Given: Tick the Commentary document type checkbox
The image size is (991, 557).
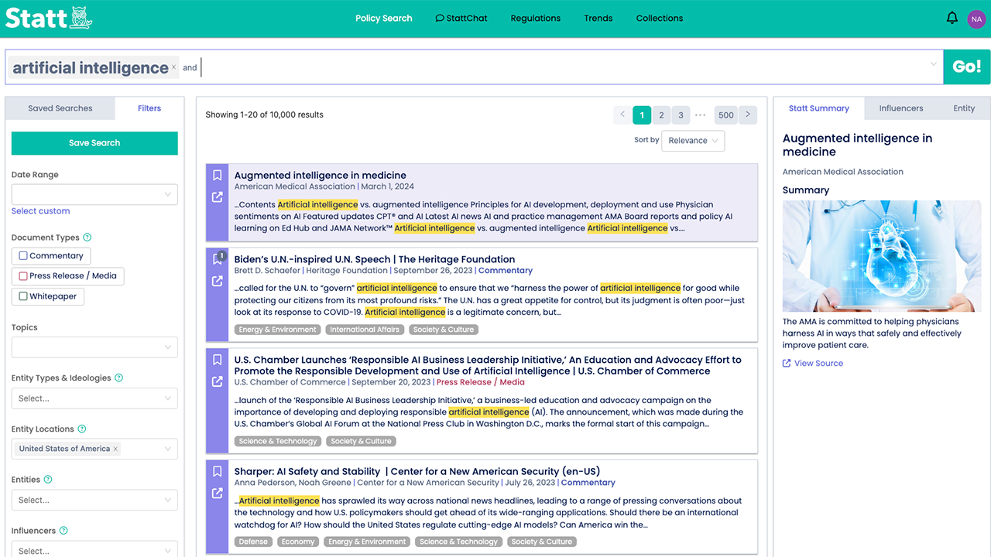Looking at the screenshot, I should (23, 256).
